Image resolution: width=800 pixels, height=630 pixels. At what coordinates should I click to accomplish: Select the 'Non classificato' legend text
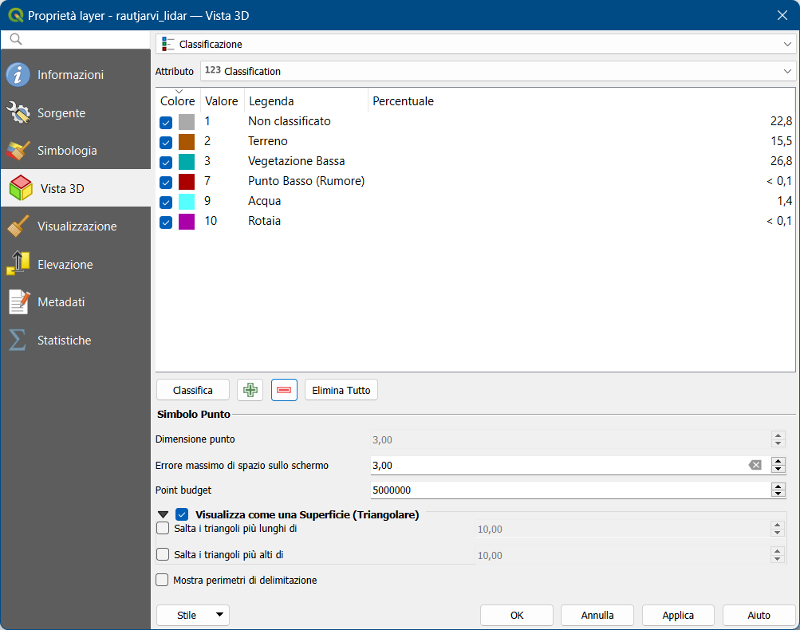290,121
